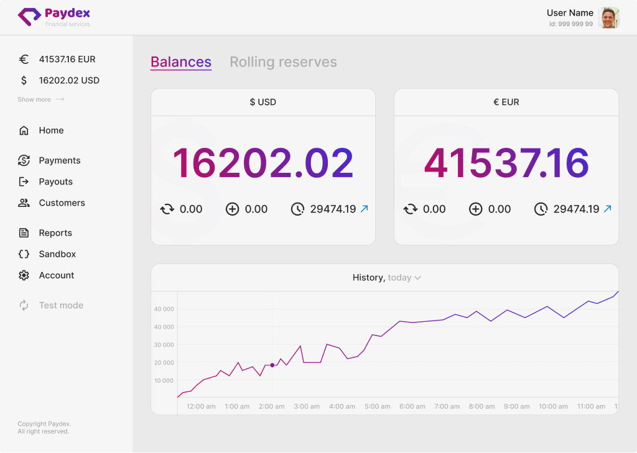Select 16202.02 USD sidebar balance
The height and width of the screenshot is (453, 637).
click(x=69, y=80)
